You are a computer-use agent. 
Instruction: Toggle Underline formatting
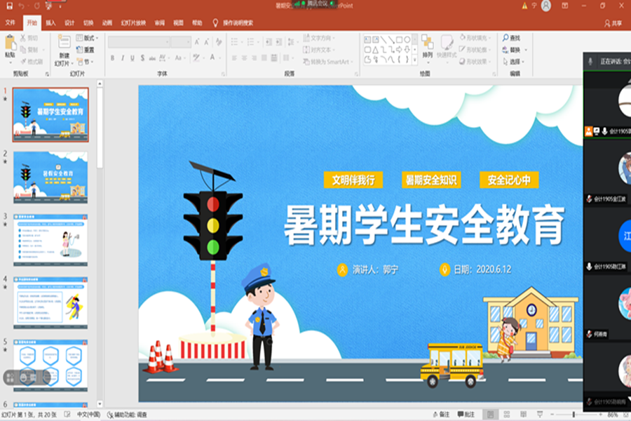132,58
